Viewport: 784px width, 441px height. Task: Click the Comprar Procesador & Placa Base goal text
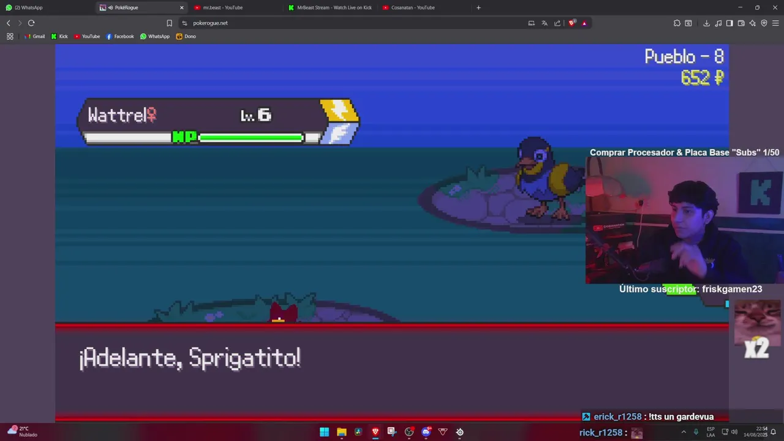(684, 153)
